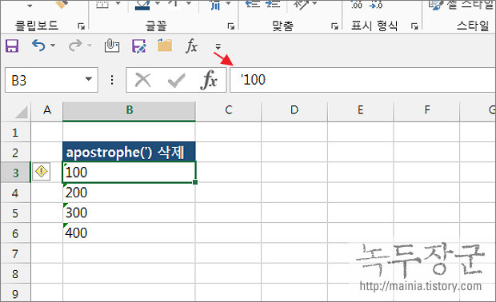
Task: Open the fill color dropdown arrow
Action: [x=158, y=4]
